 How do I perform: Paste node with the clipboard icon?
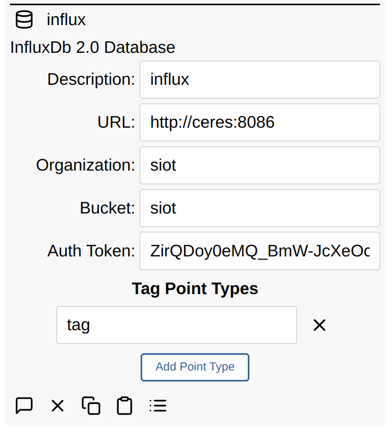124,406
